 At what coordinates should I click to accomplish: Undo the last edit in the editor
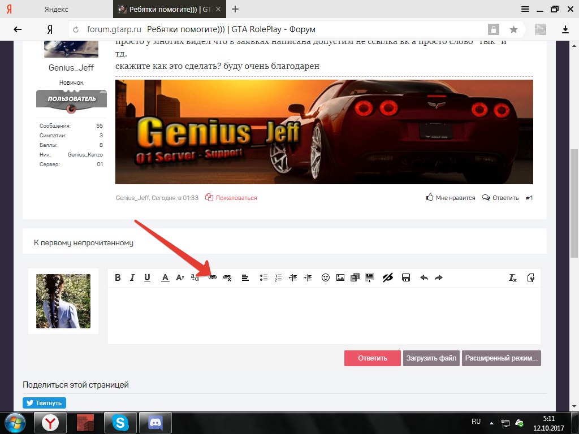(424, 277)
